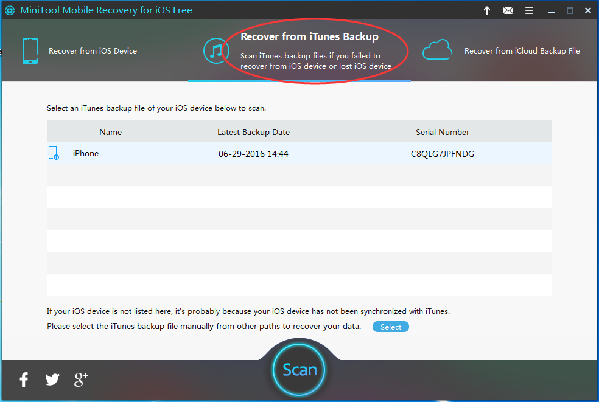Open the email feedback envelope icon

click(x=508, y=10)
